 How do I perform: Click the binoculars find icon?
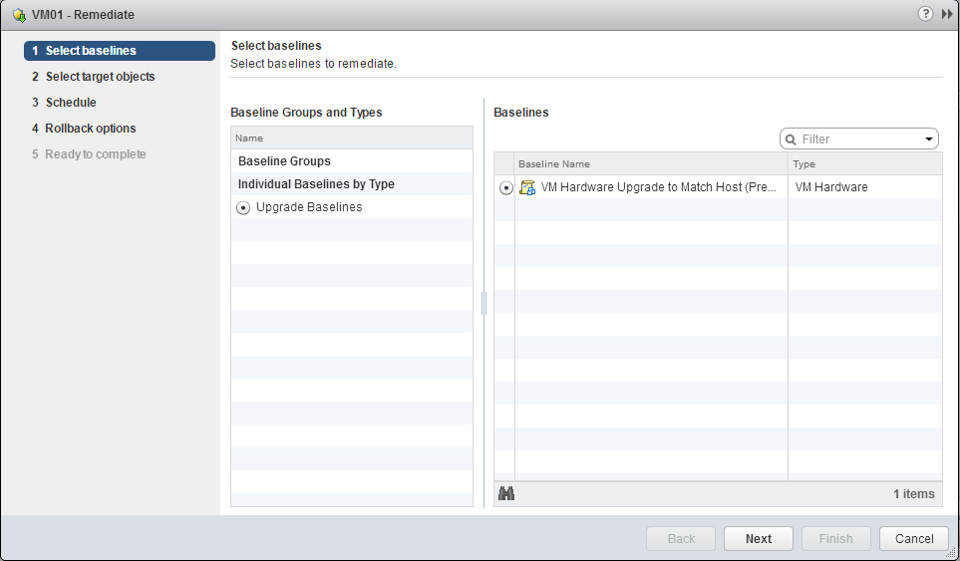point(506,493)
